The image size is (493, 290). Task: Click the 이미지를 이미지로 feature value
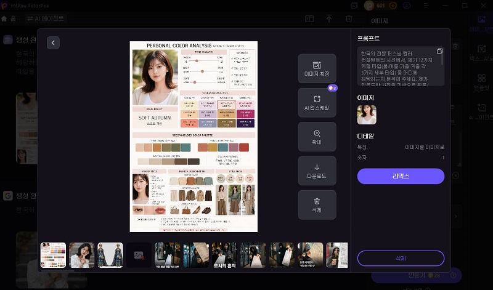coord(425,147)
